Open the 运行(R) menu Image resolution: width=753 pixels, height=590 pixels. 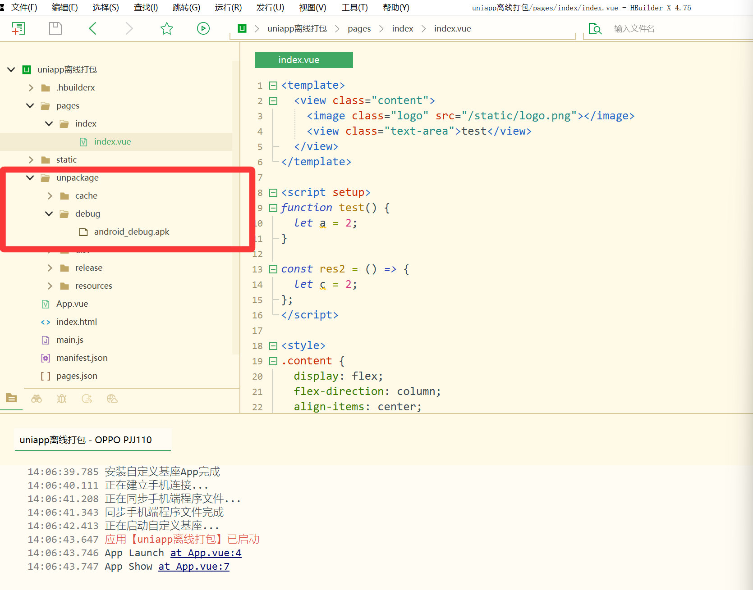[229, 8]
